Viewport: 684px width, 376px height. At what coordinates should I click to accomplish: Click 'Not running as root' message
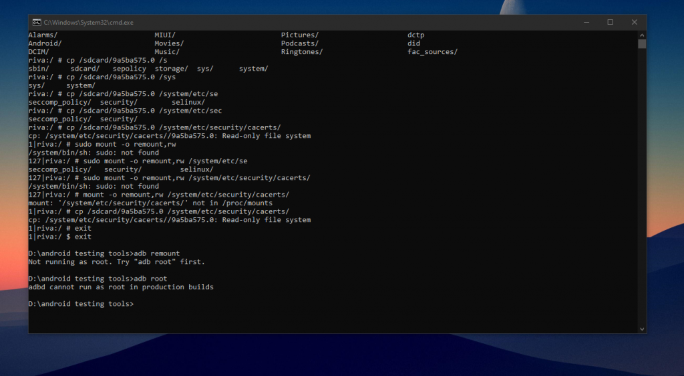tap(116, 262)
